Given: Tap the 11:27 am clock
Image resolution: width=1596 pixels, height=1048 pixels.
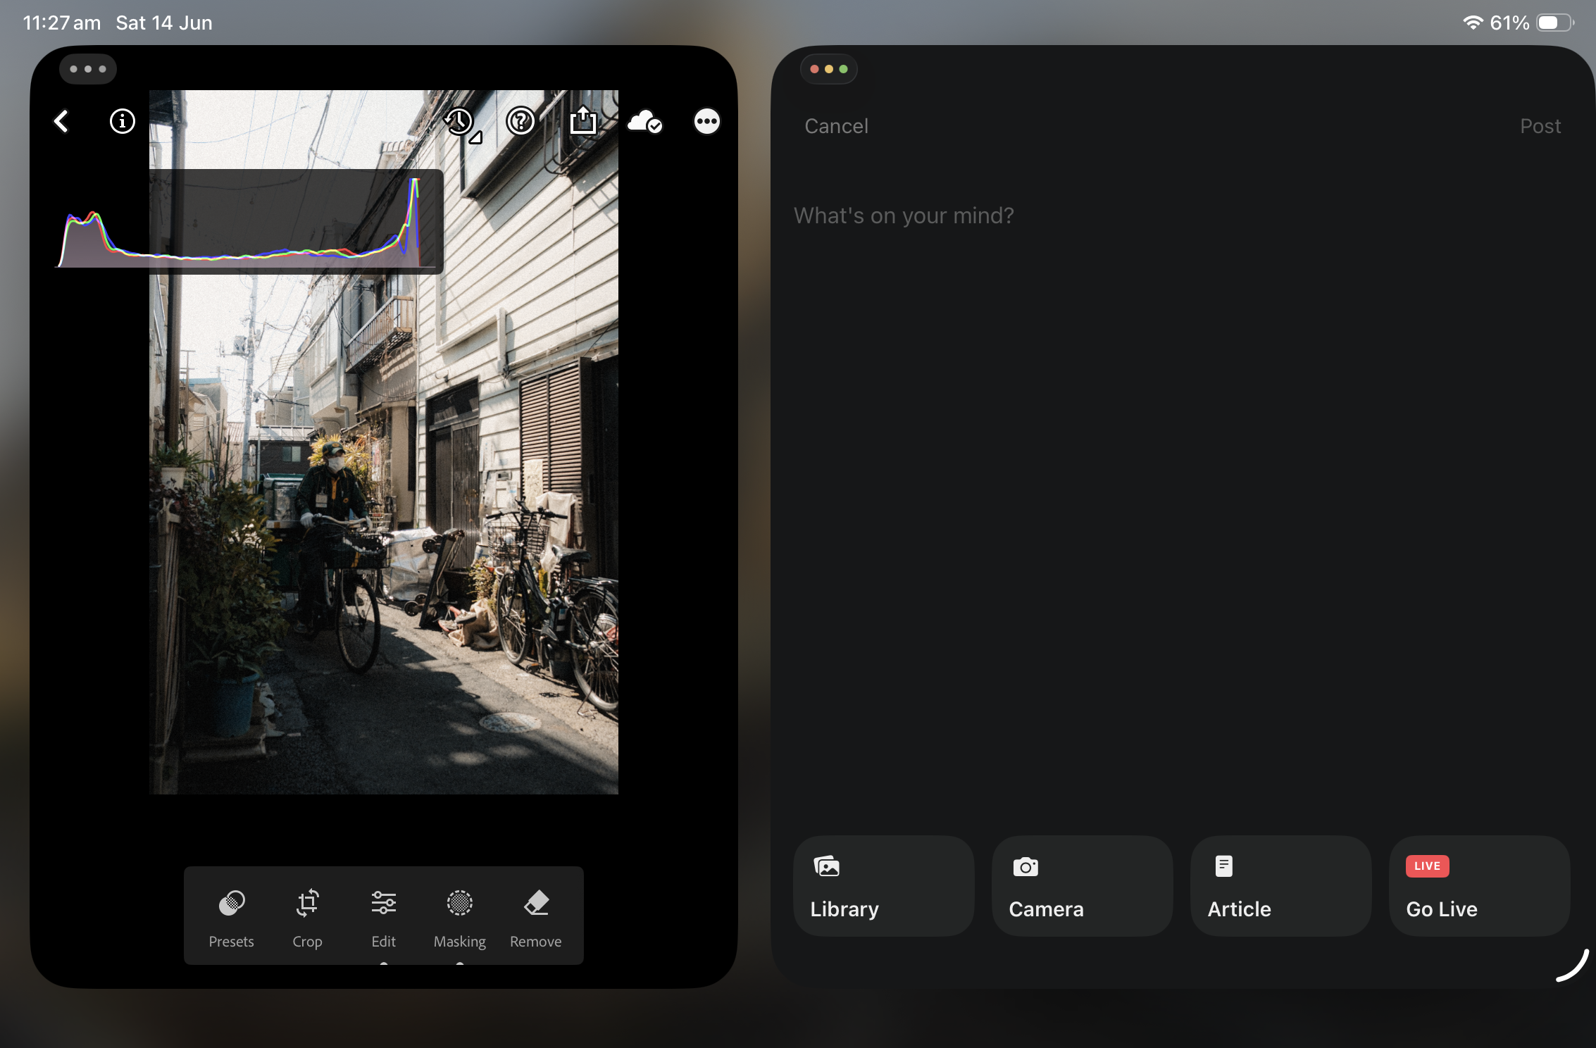Looking at the screenshot, I should tap(61, 23).
